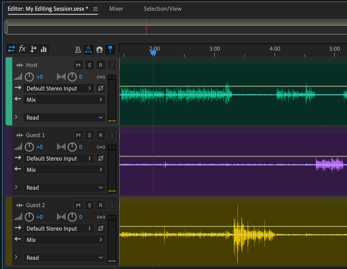Click the blue playhead marker icon
Screen dimensions: 347x269
pos(110,49)
